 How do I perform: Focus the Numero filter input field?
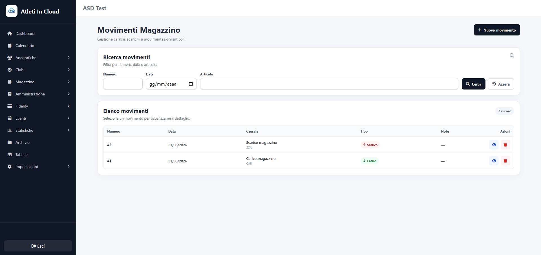click(x=123, y=84)
